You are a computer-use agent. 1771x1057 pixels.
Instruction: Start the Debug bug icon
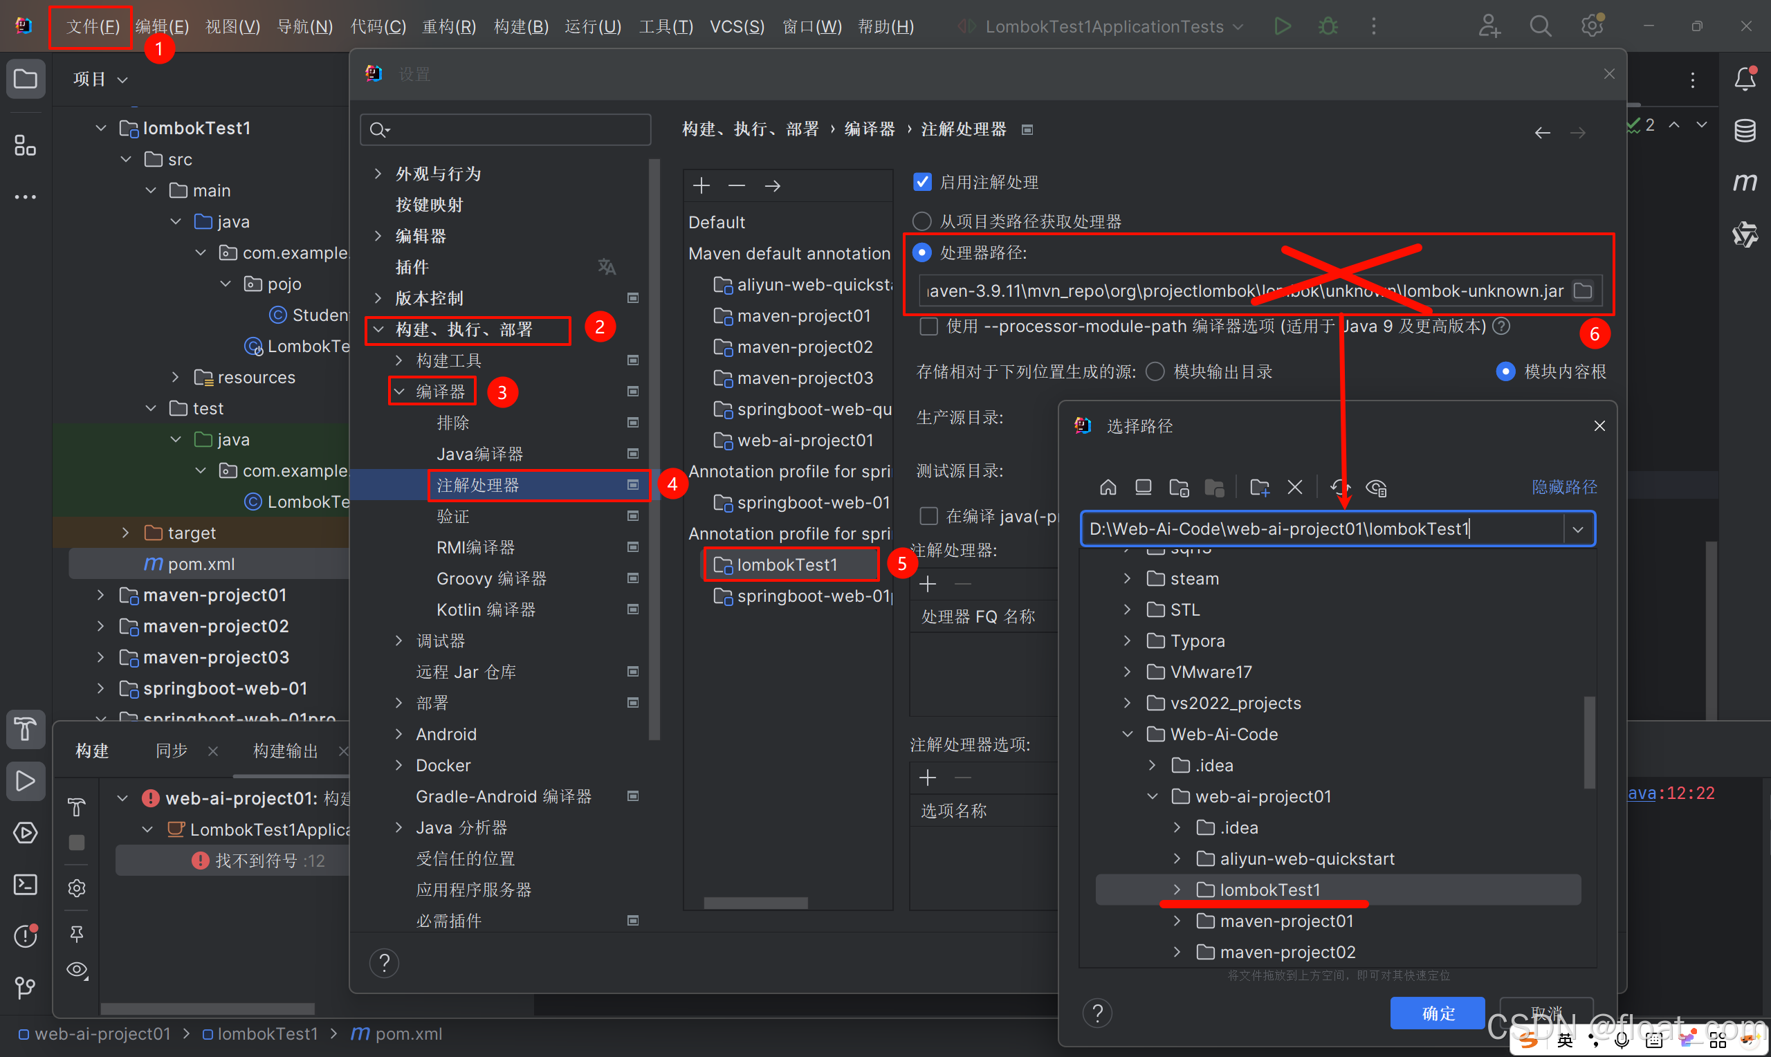pyautogui.click(x=1328, y=27)
